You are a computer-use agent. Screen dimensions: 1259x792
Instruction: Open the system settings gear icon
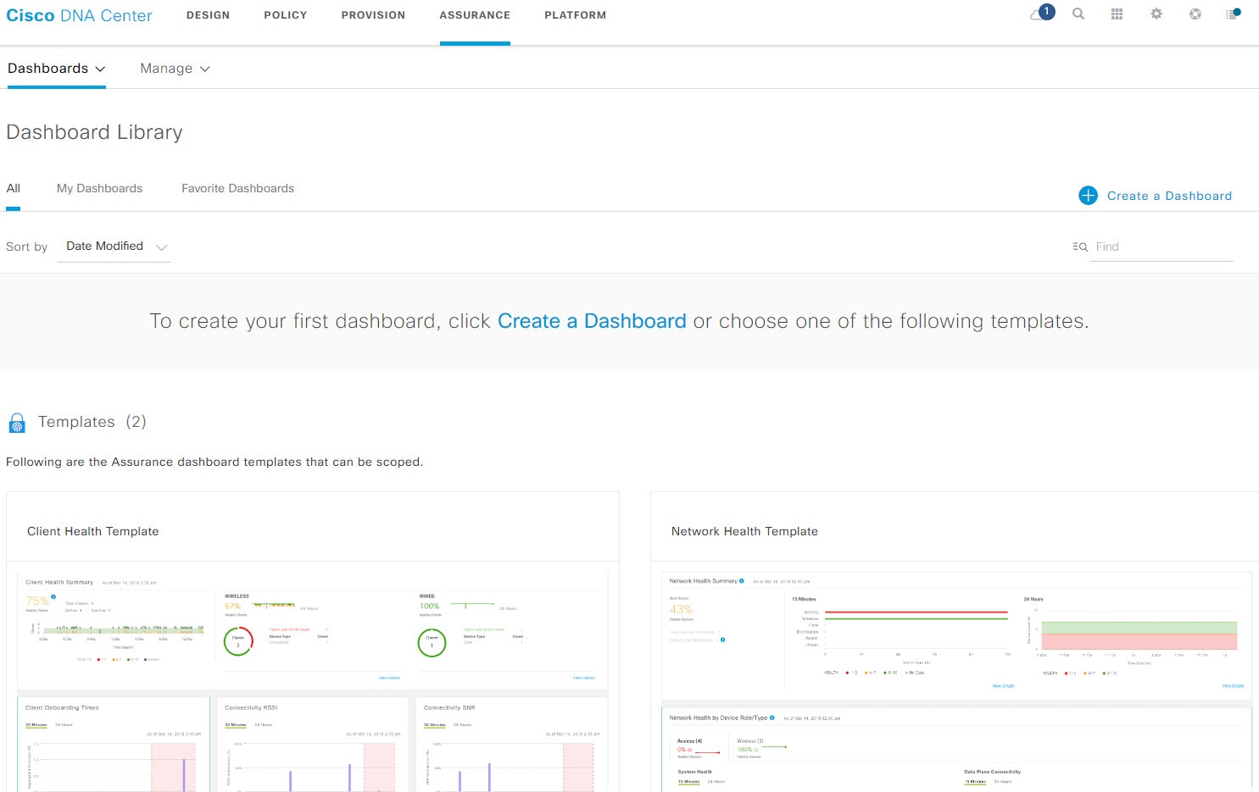click(1156, 14)
